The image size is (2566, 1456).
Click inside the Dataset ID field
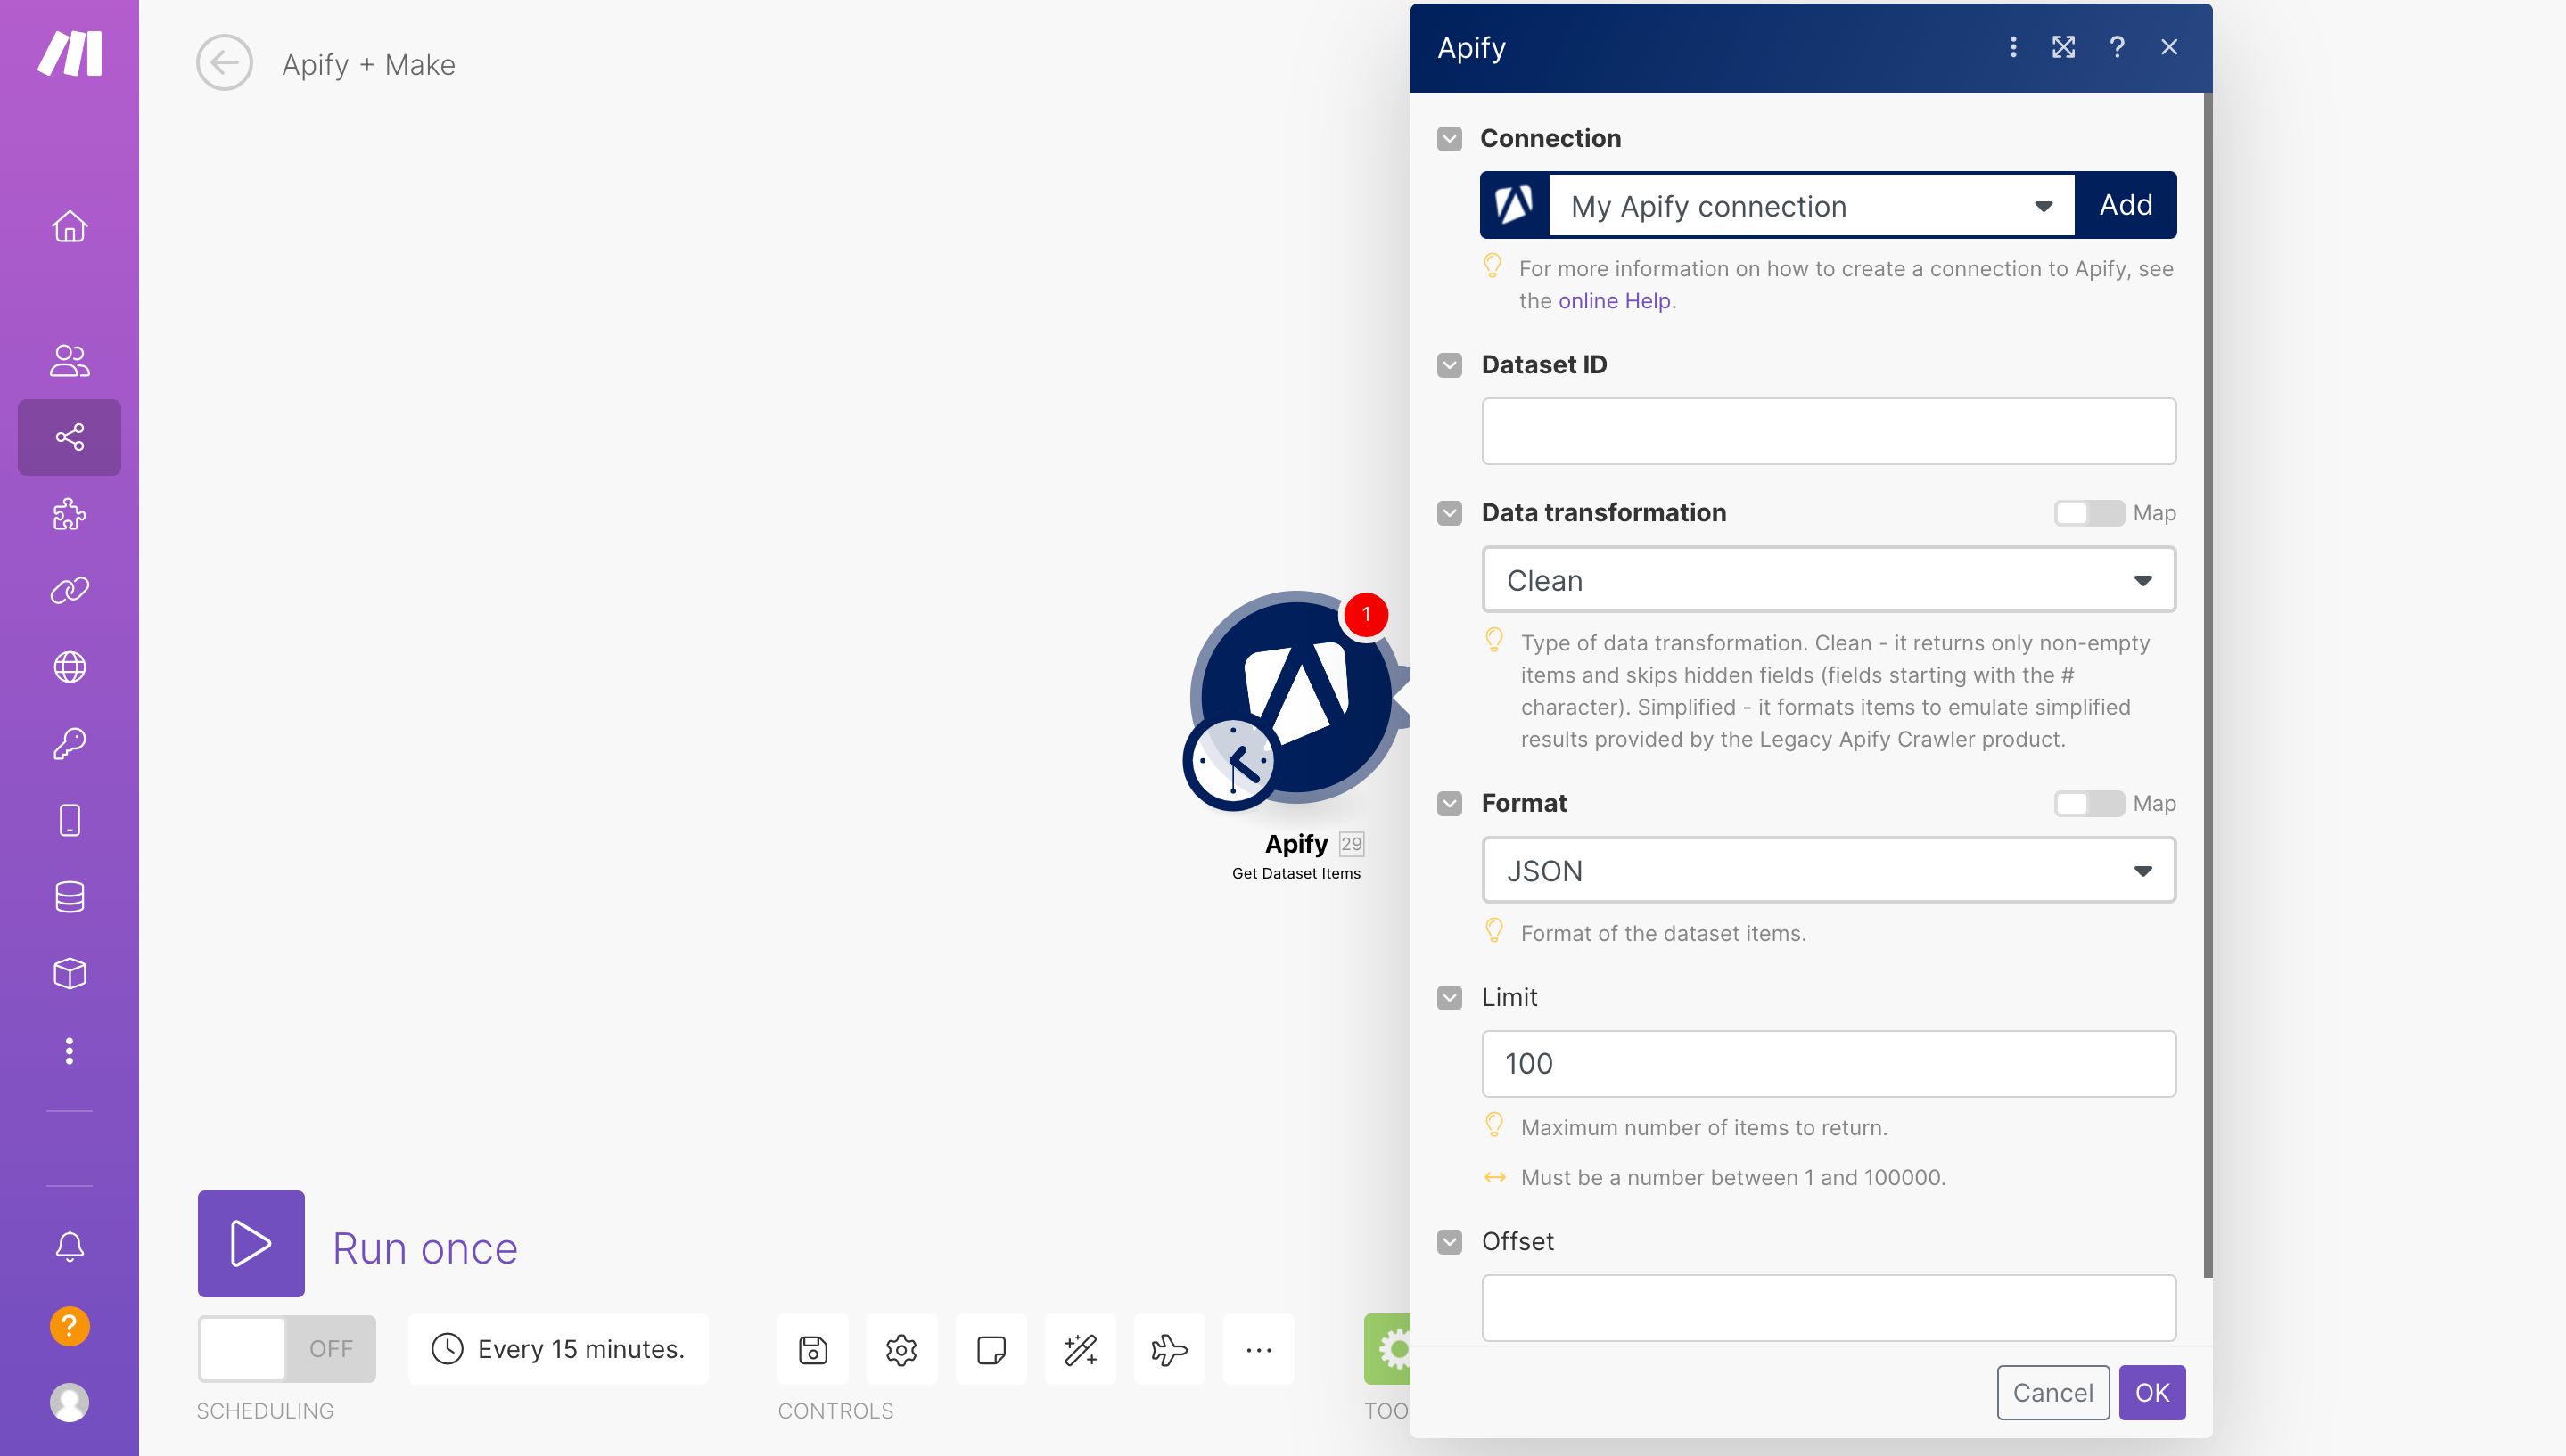(x=1828, y=431)
